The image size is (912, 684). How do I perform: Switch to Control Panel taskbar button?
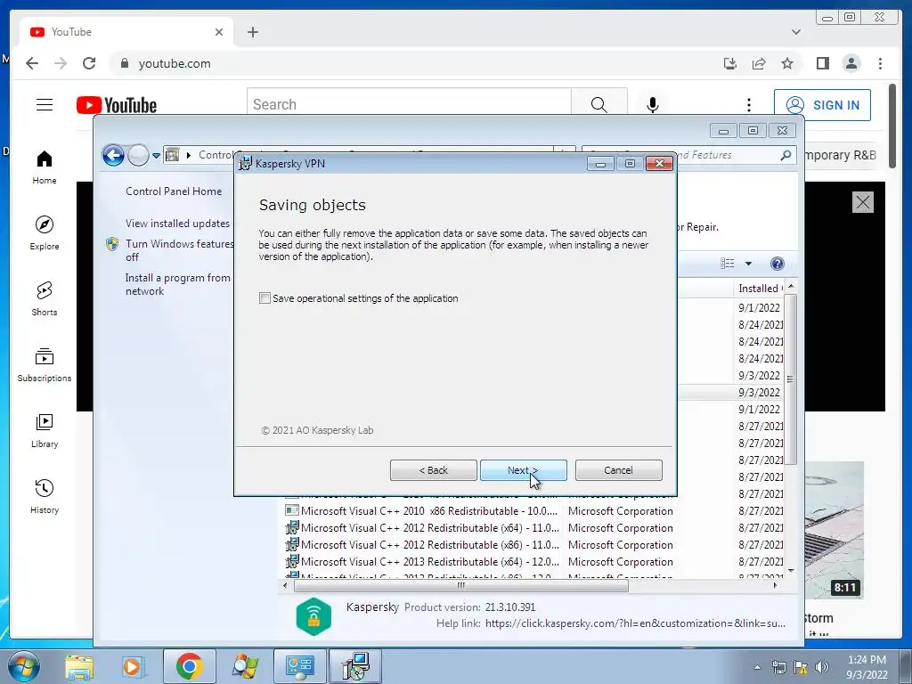point(300,666)
